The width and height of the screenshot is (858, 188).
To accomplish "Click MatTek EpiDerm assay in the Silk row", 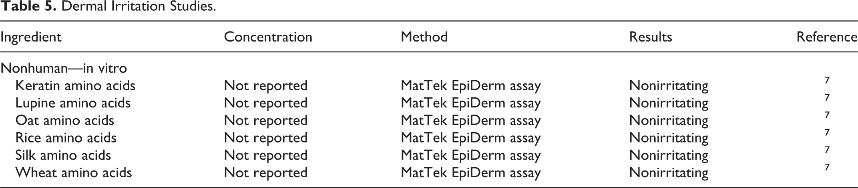I will [471, 155].
